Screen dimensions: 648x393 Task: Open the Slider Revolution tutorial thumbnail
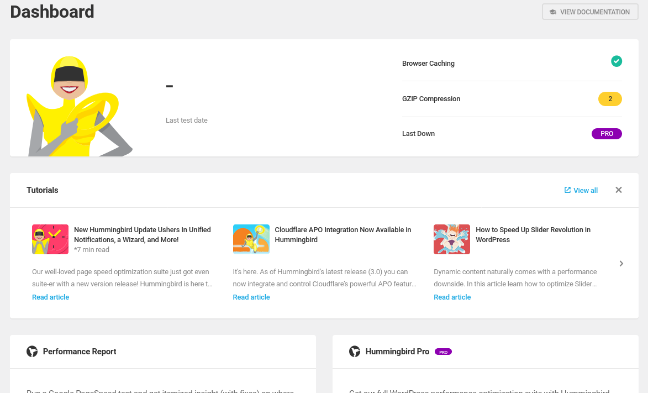(x=452, y=239)
